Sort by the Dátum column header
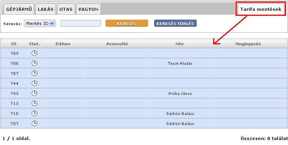 [63, 44]
